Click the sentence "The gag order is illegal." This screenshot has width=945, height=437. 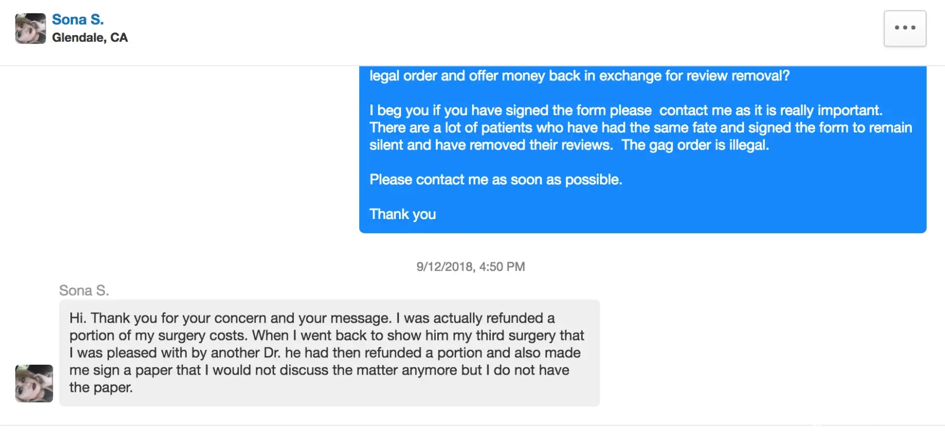695,145
